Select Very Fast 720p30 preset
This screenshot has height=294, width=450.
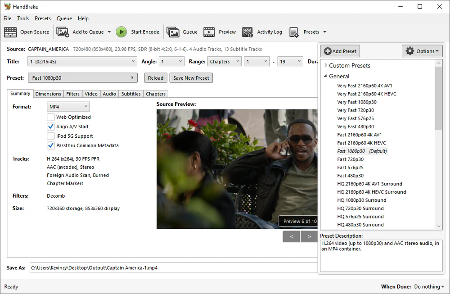[x=355, y=110]
